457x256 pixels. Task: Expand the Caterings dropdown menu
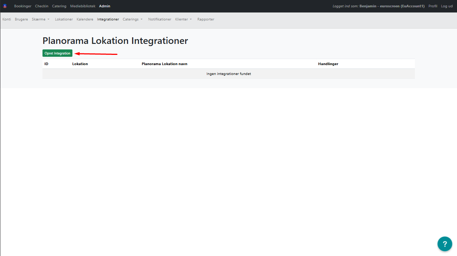(132, 19)
